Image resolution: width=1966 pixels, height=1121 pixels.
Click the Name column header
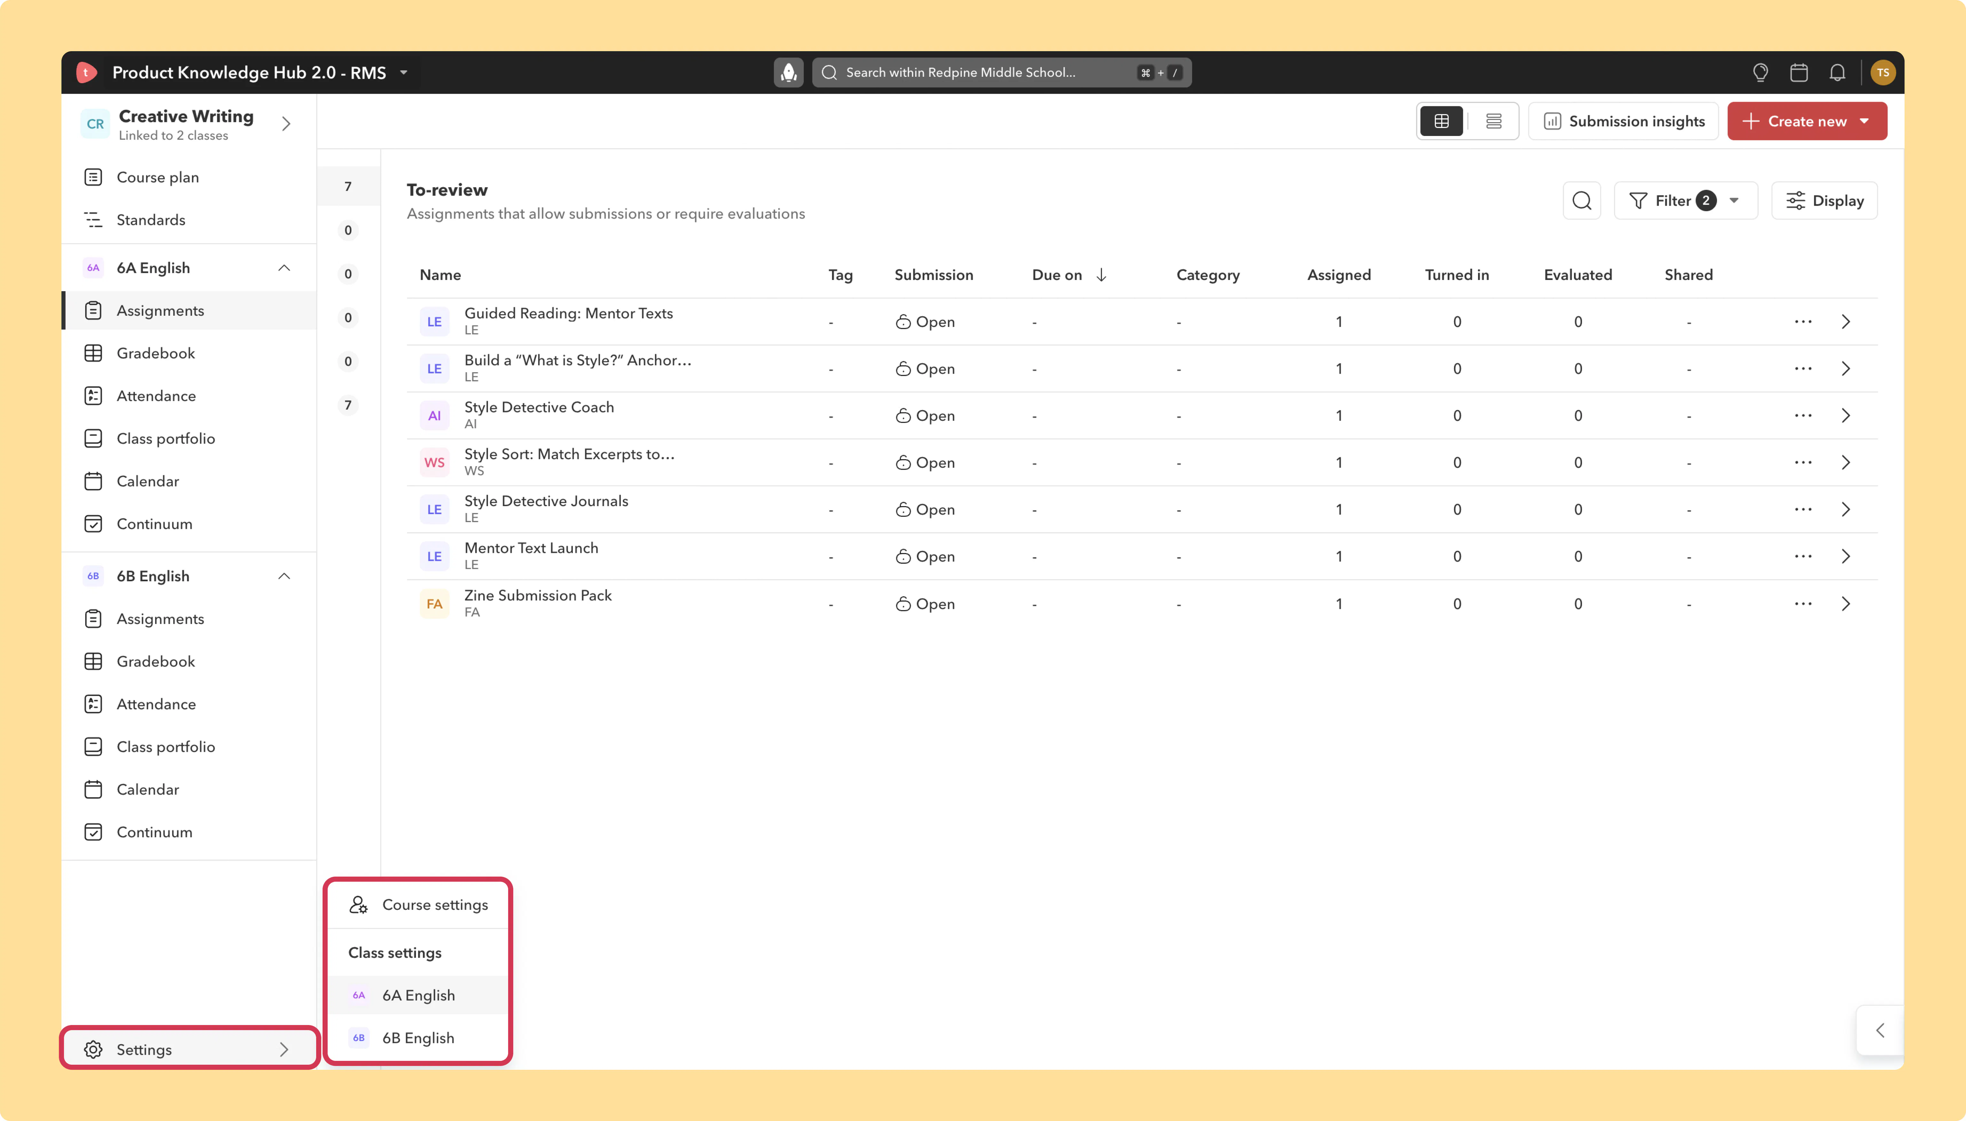pos(441,275)
